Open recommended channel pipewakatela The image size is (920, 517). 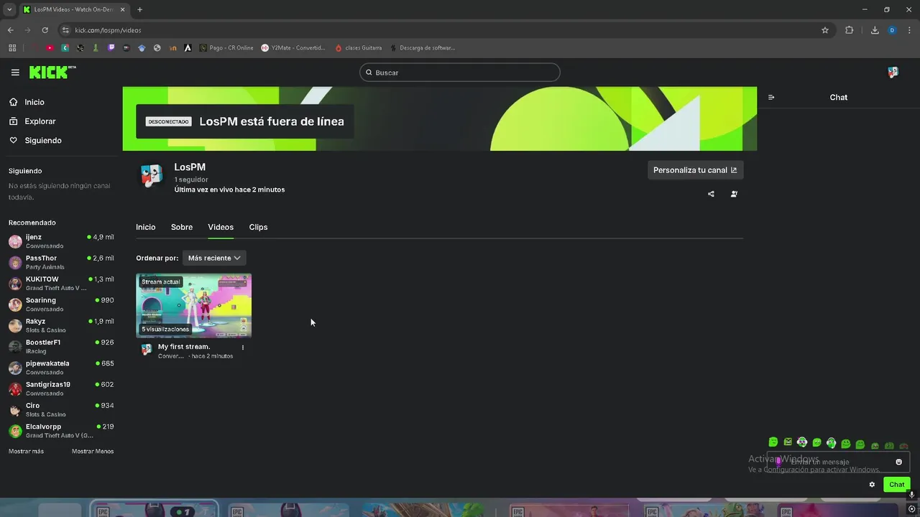coord(61,368)
